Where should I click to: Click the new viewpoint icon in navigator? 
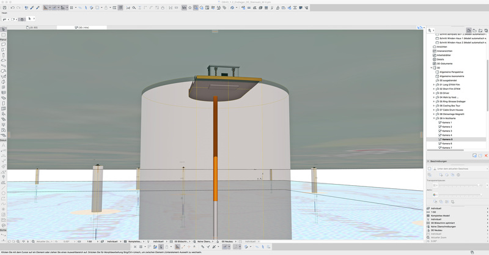tap(474, 156)
